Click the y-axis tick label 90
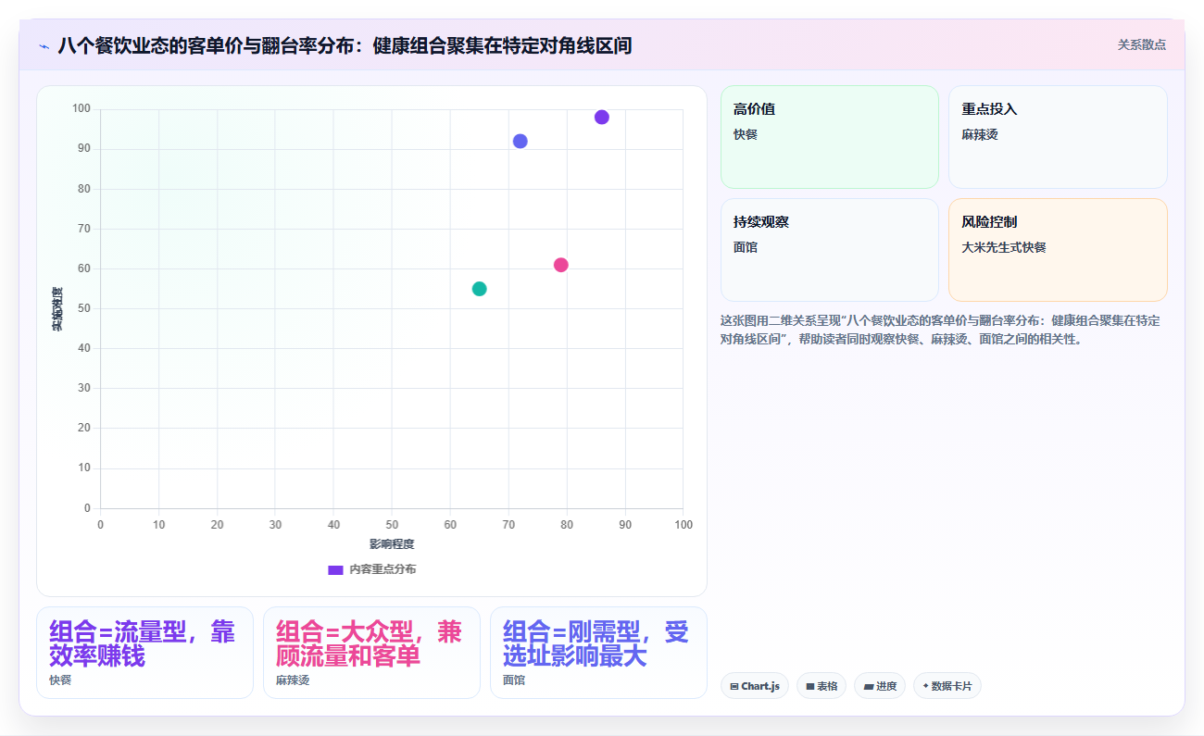The image size is (1204, 736). pos(84,149)
